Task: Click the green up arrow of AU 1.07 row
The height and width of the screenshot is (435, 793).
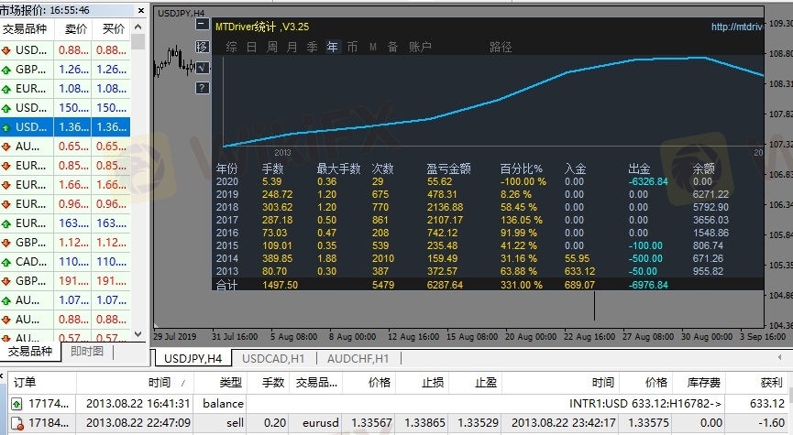Action: coord(6,300)
